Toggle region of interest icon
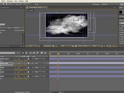124x93 pixels. coord(73,46)
